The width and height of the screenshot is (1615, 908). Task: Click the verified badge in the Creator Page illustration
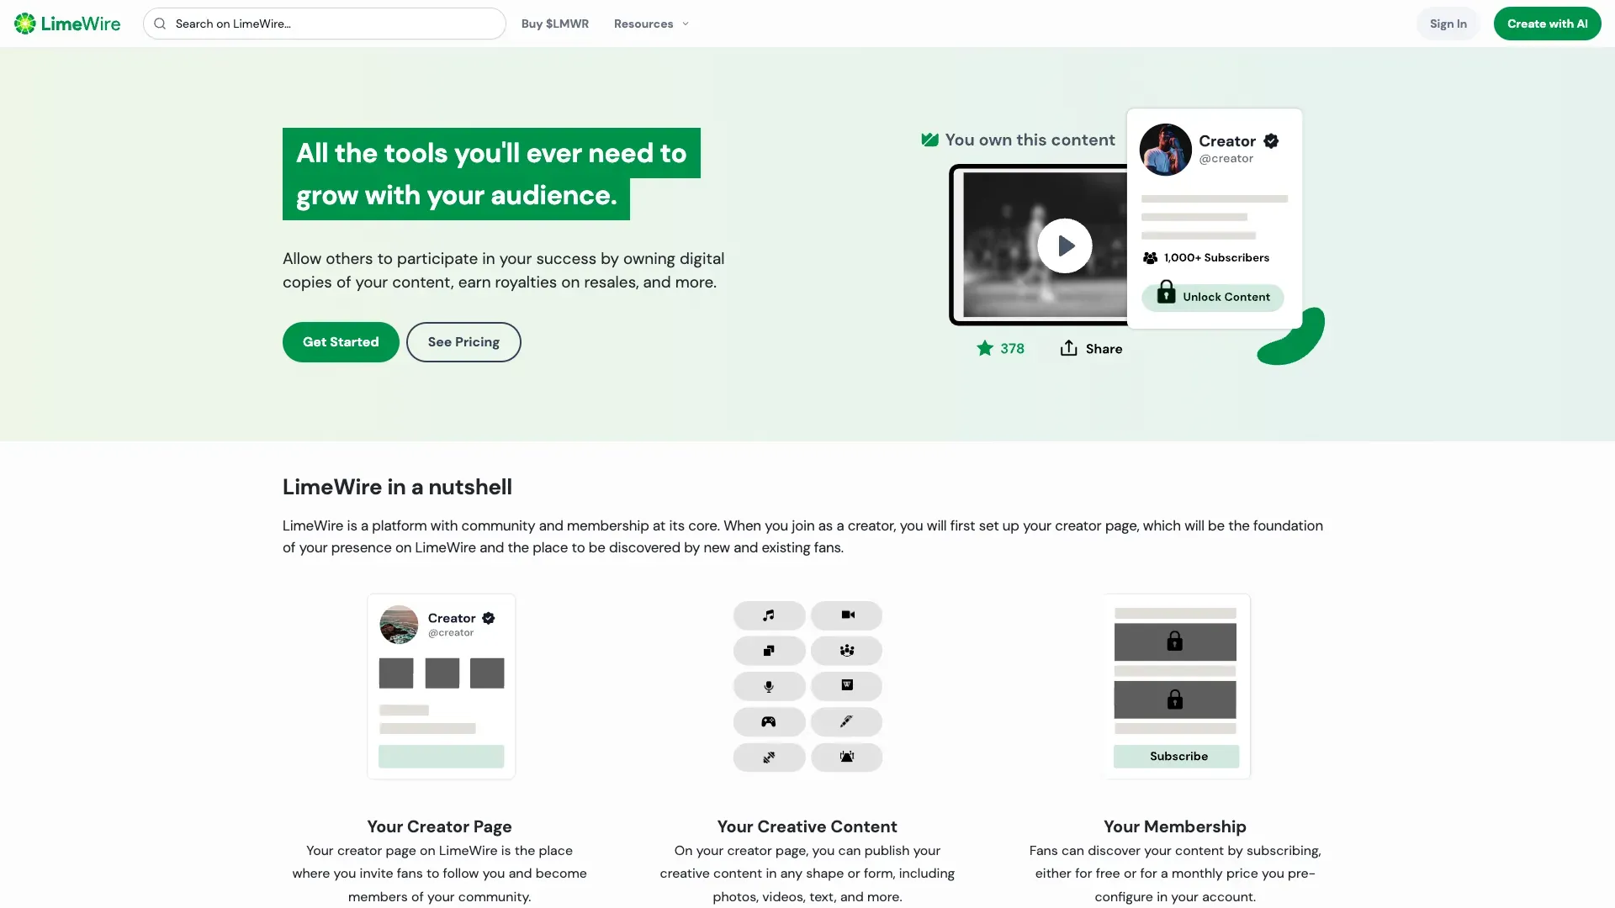pos(489,618)
